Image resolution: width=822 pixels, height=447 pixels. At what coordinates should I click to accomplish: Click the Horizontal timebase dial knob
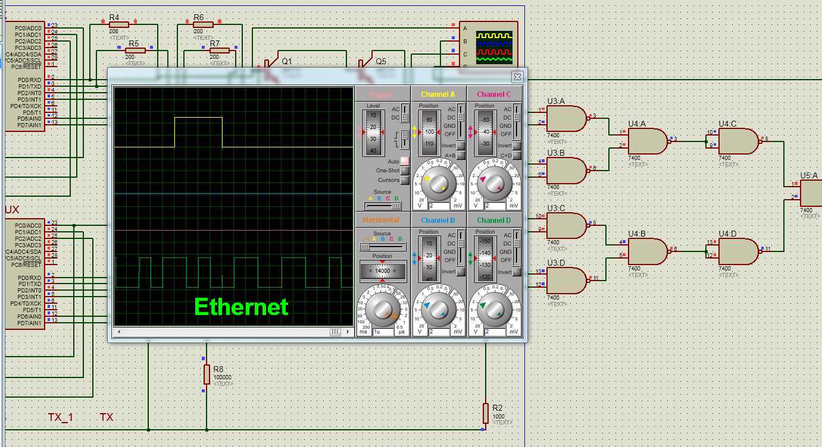click(x=383, y=309)
